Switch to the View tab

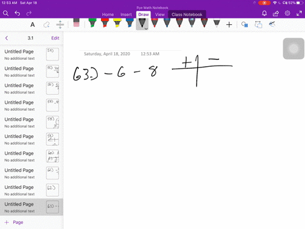159,15
